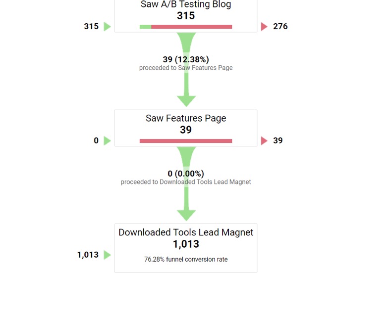
Task: Click the red exit arrow beside 39
Action: (x=264, y=141)
